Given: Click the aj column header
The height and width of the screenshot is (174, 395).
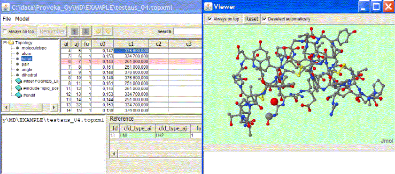Looking at the screenshot, I should 77,44.
